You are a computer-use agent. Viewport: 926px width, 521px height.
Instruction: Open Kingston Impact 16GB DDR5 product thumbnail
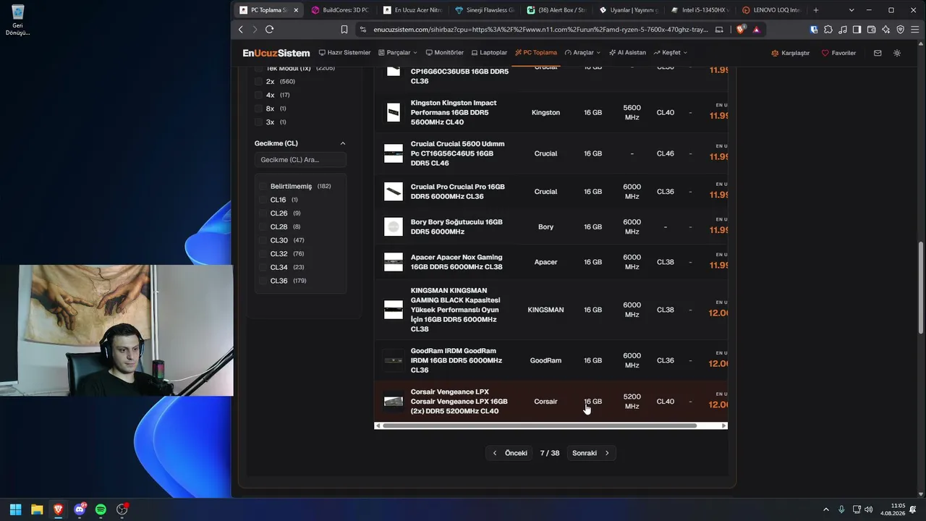394,112
